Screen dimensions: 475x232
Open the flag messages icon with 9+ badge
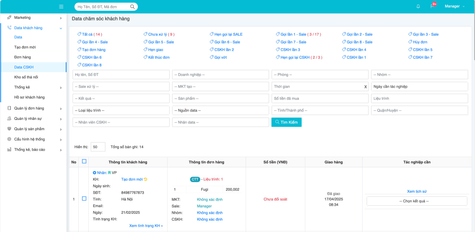[x=432, y=6]
